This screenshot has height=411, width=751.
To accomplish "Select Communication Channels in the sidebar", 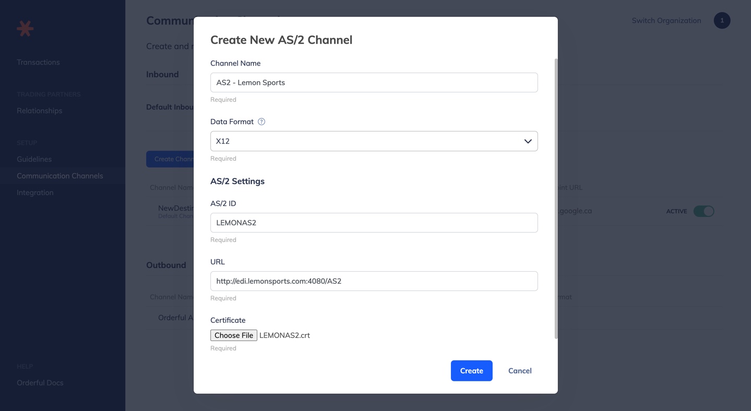I will 60,176.
